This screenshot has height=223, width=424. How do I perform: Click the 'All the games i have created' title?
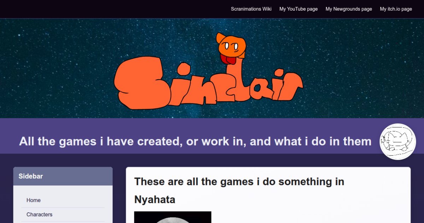point(195,141)
